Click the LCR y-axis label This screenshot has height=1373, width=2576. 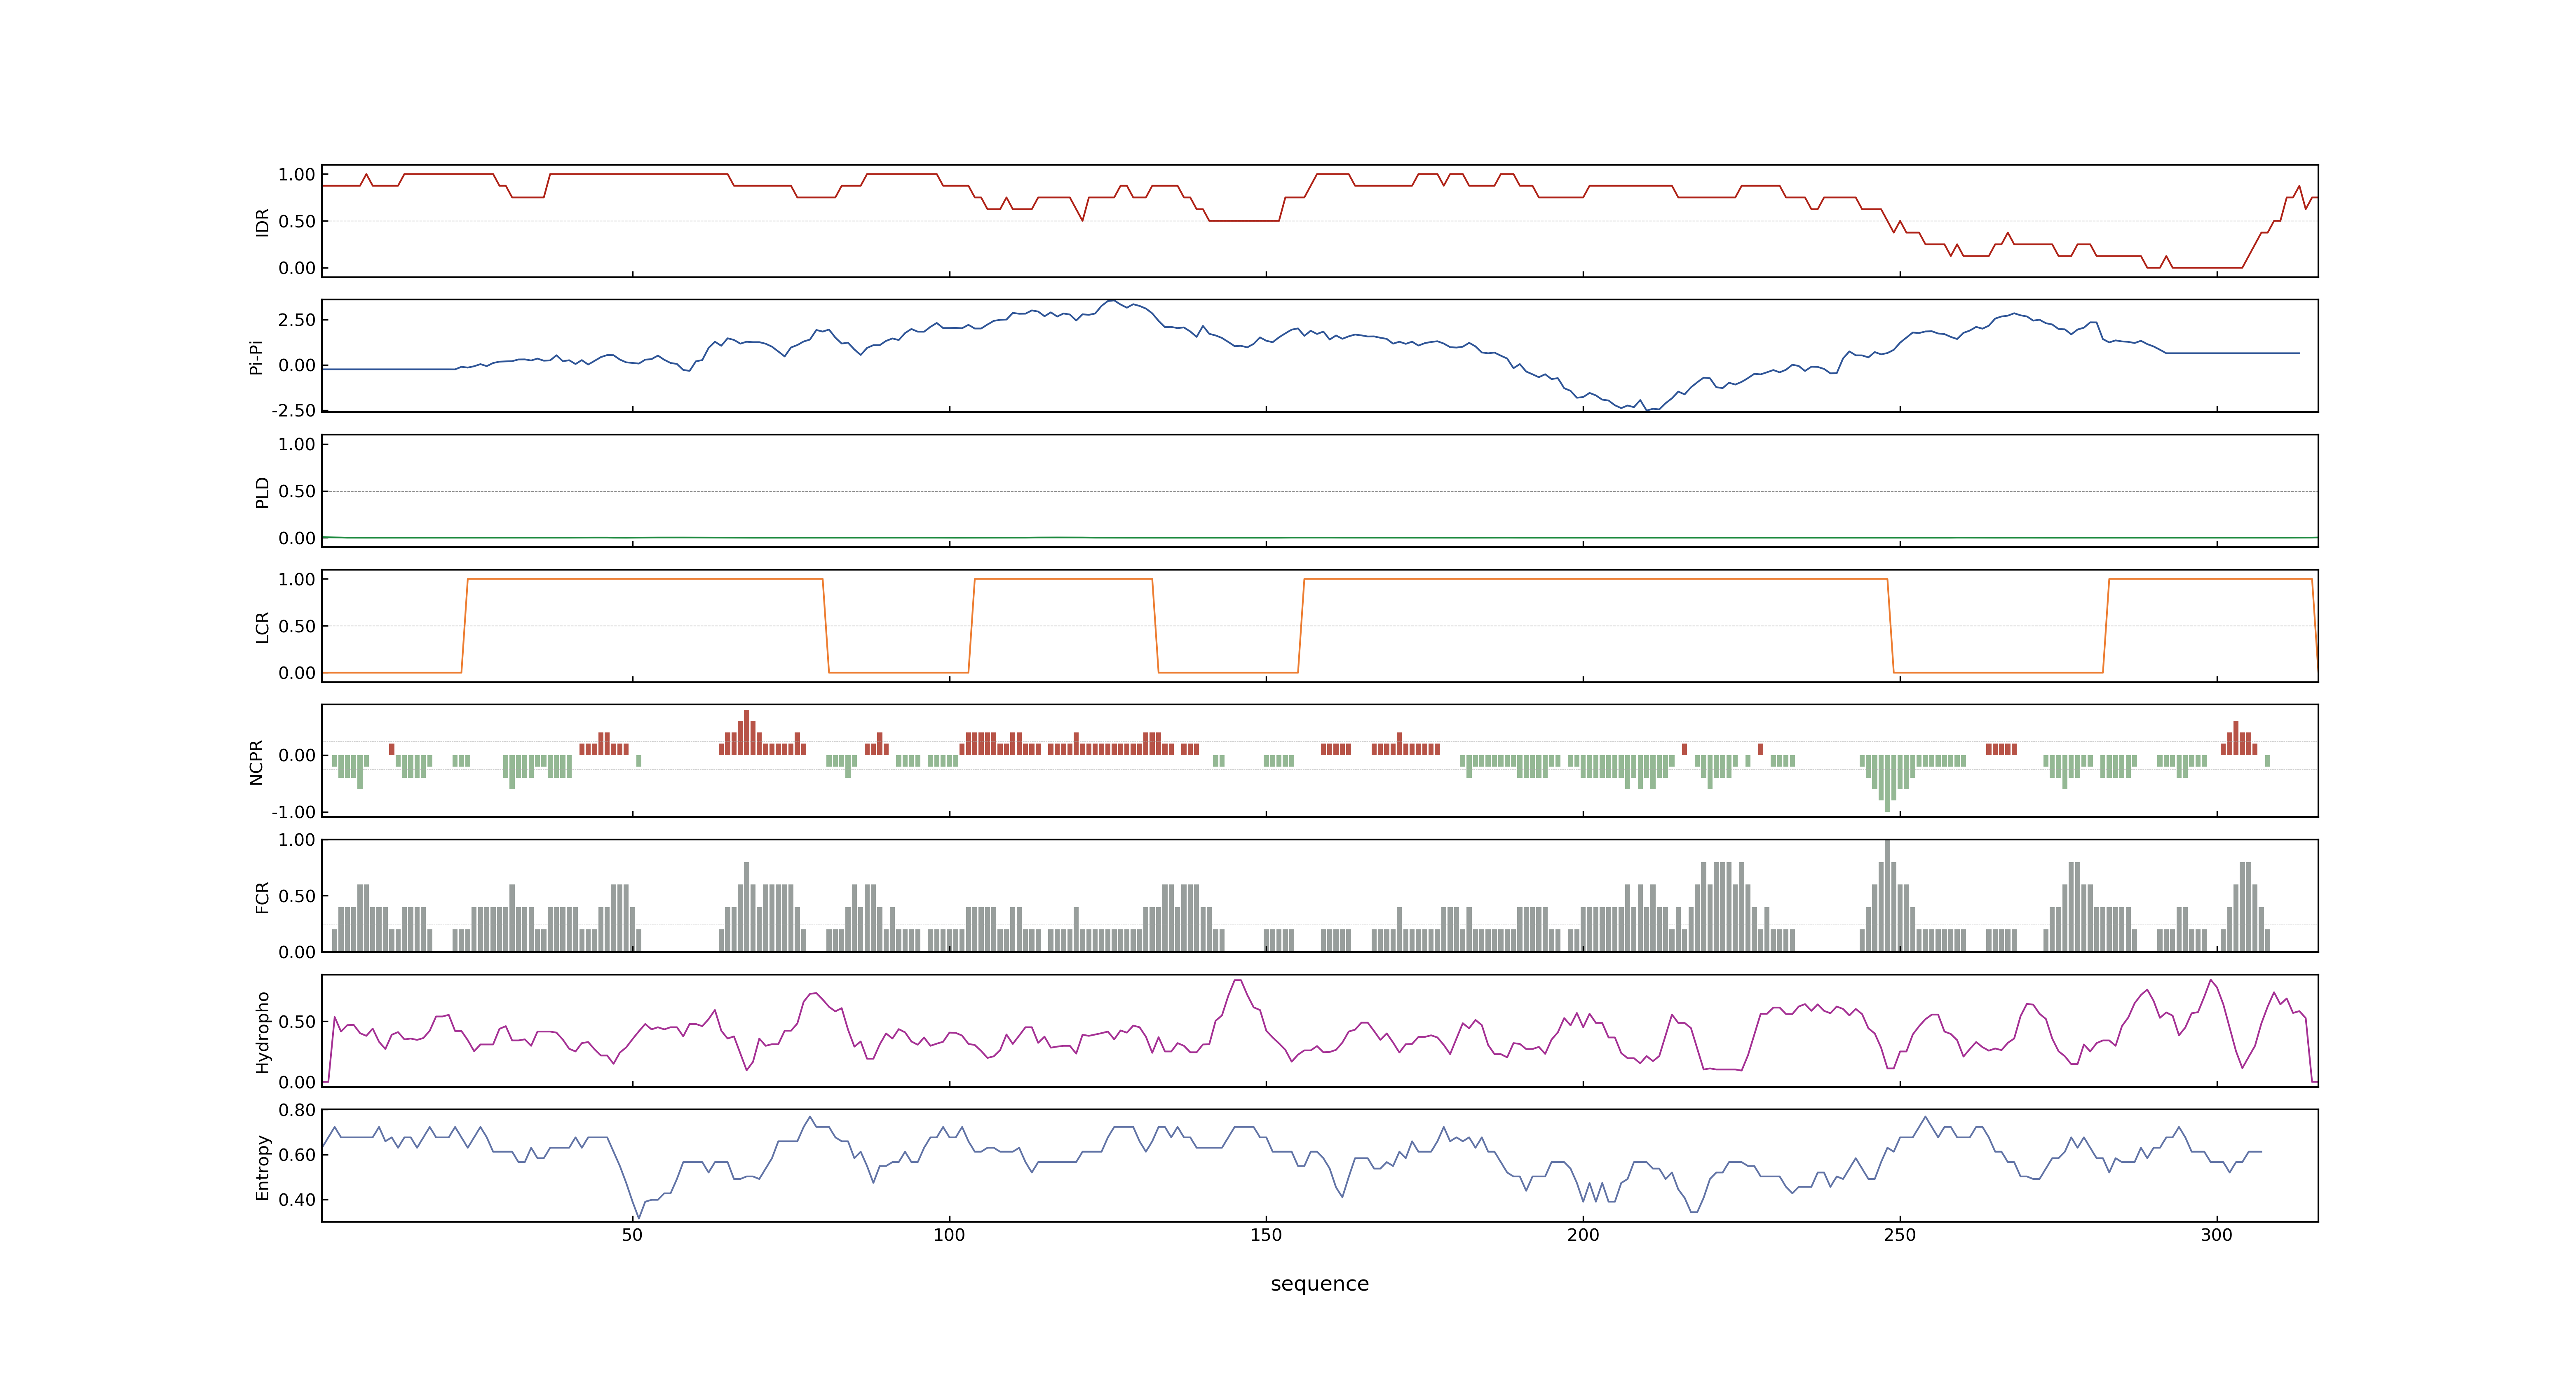coord(262,627)
